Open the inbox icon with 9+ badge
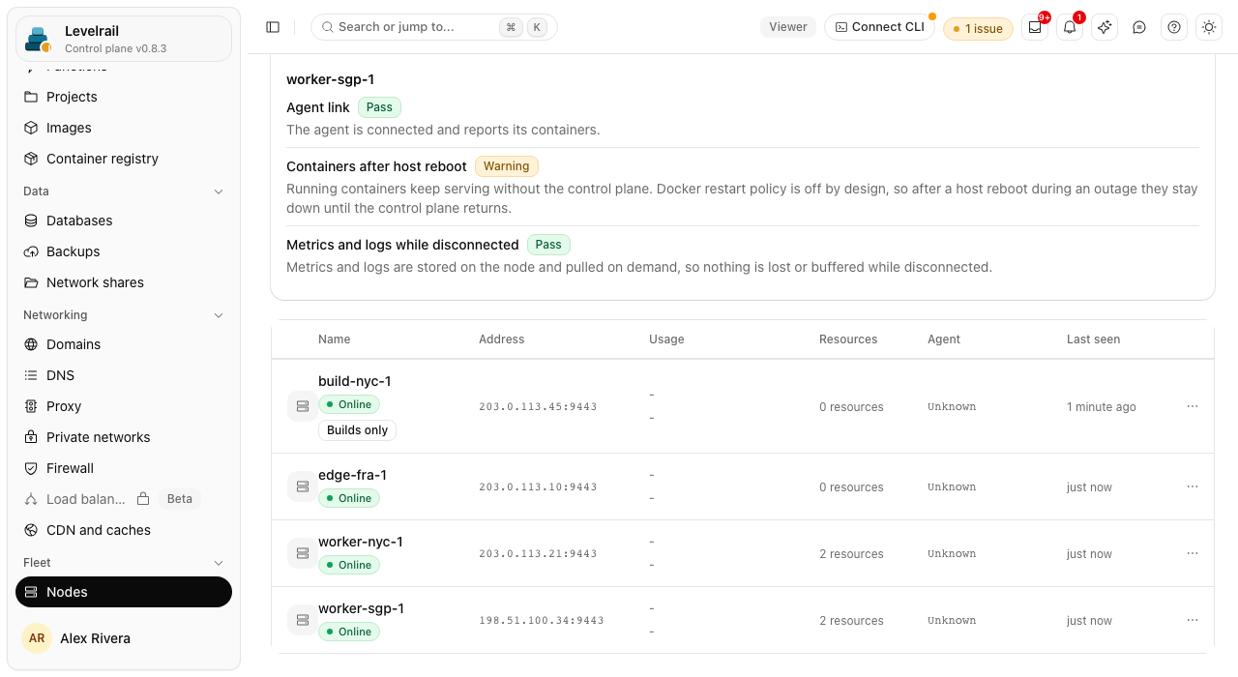 [x=1035, y=27]
